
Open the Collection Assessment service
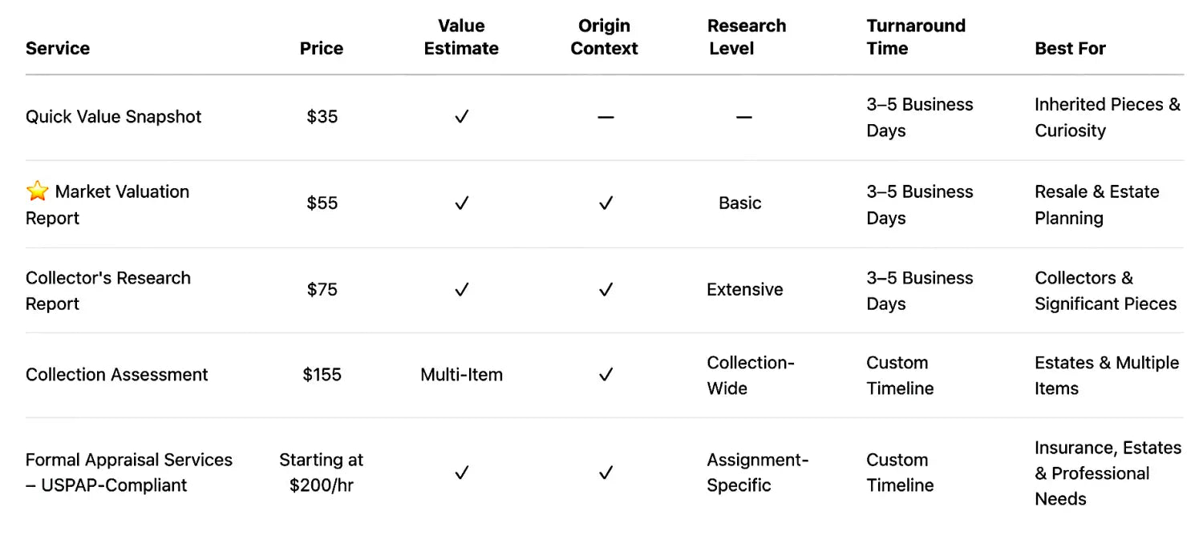tap(117, 375)
